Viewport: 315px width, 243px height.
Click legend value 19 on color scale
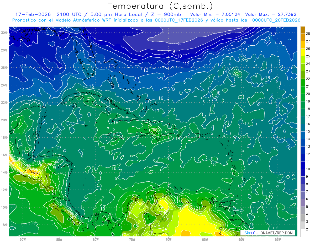coord(308,101)
